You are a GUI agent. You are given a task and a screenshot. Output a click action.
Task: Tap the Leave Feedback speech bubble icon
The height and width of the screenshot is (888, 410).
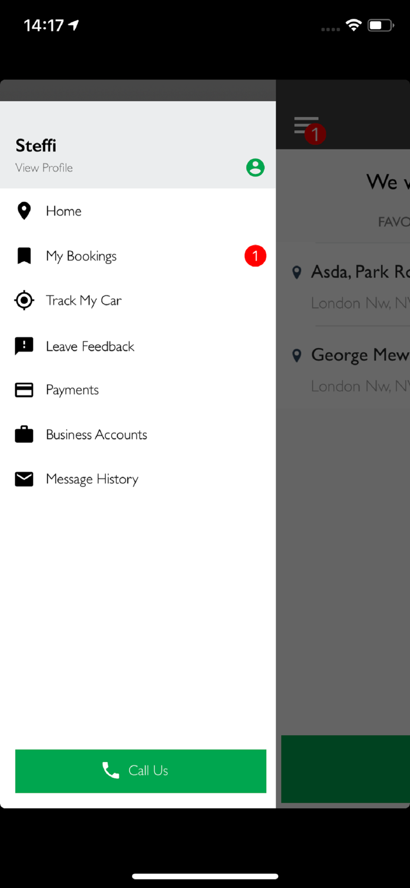(x=24, y=346)
